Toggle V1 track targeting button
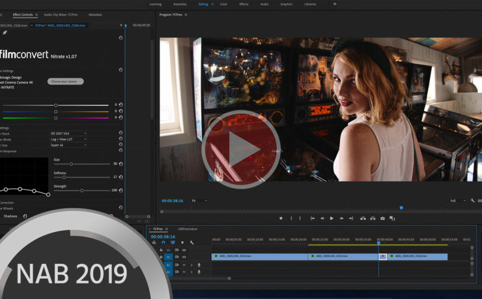This screenshot has width=482, height=299. pos(168,257)
